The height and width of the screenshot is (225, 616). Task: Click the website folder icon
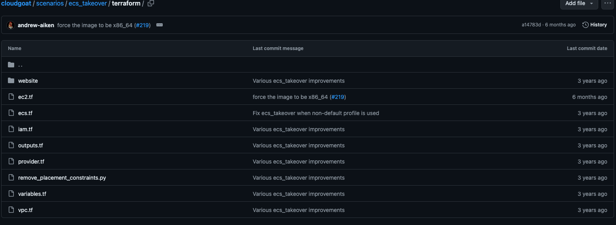[x=11, y=81]
